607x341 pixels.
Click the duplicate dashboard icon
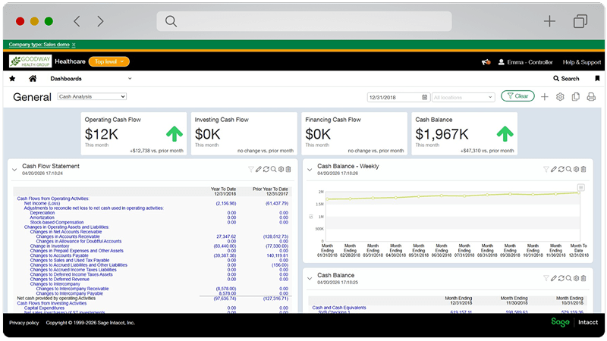point(576,97)
